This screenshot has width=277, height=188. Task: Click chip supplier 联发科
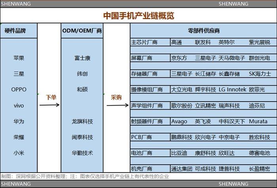click(203, 42)
